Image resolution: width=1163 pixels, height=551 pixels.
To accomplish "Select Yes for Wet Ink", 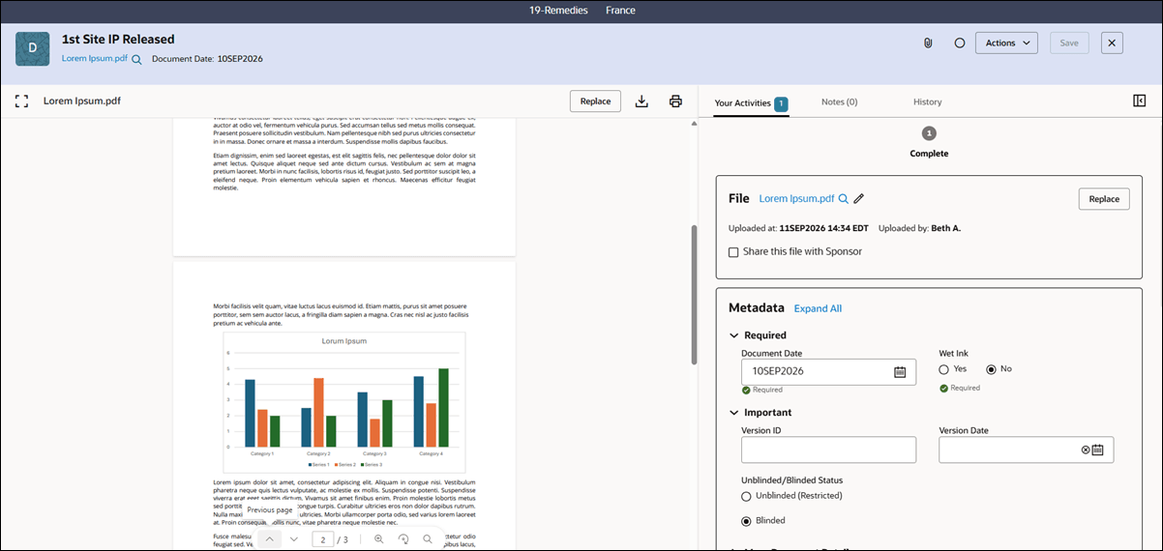I will (943, 369).
